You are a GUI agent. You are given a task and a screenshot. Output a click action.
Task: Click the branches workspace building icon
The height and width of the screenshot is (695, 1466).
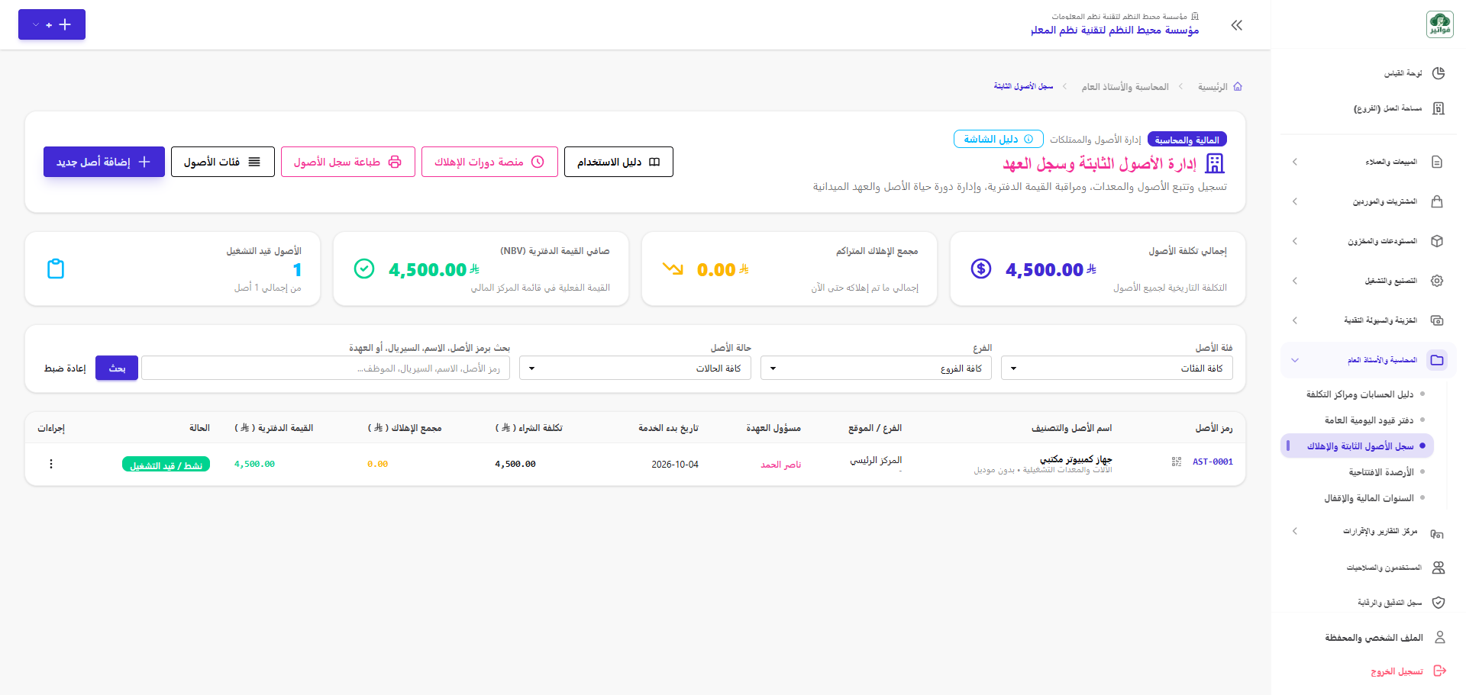tap(1439, 108)
